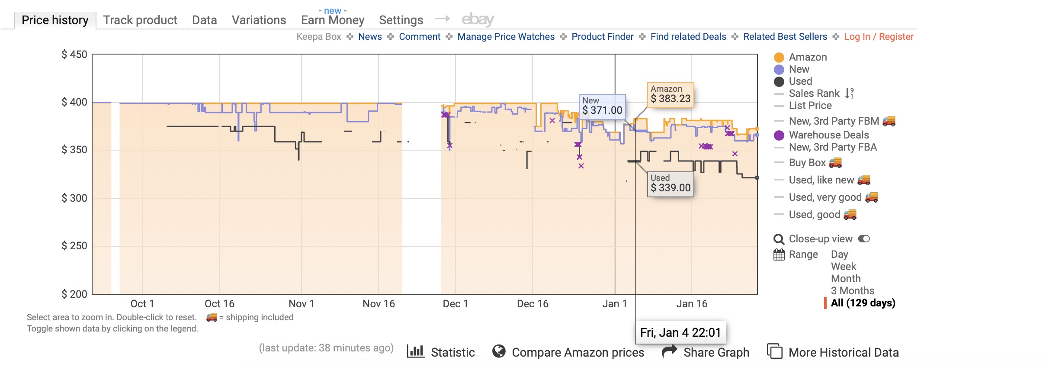Select the 3 Months range option

tap(852, 291)
